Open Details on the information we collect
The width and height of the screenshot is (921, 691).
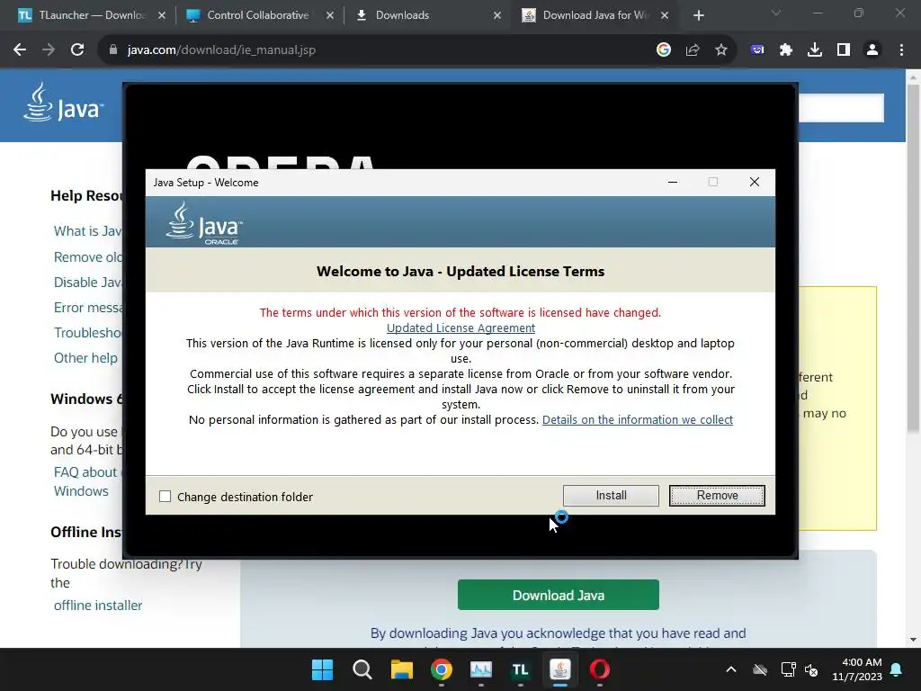point(638,419)
